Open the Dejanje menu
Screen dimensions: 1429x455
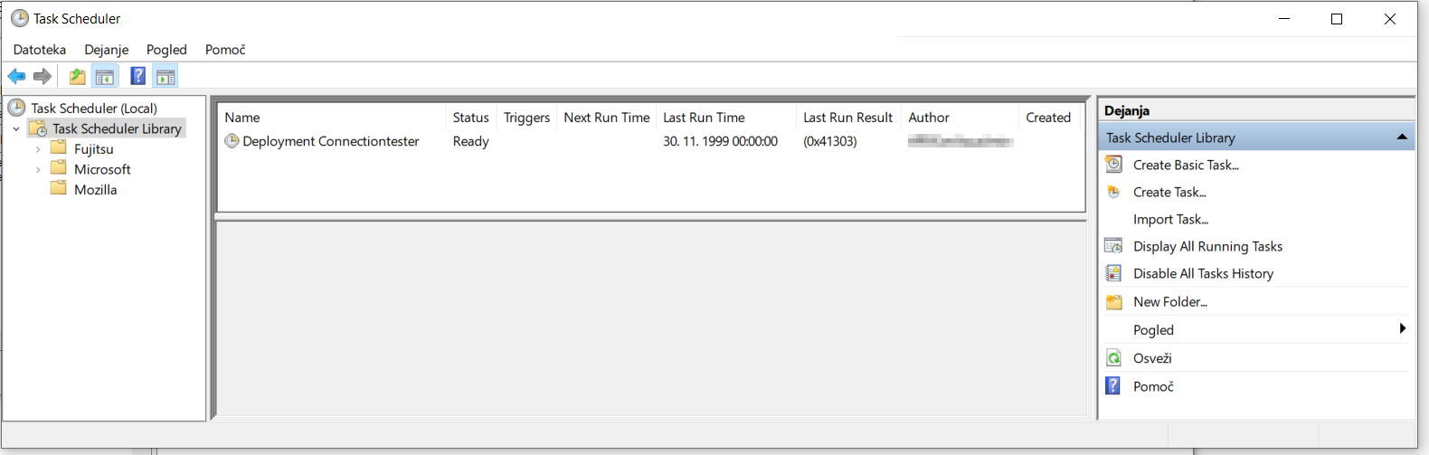point(107,50)
